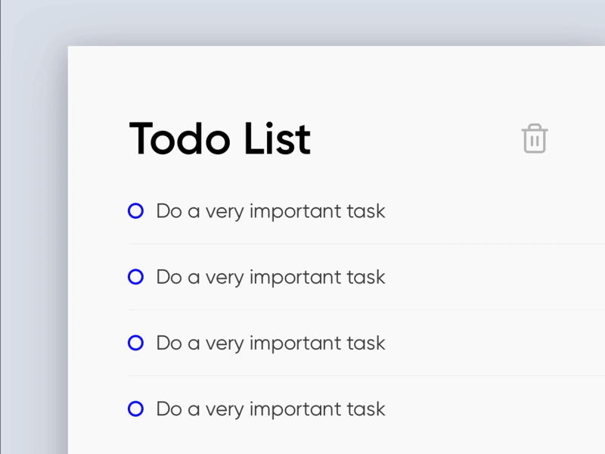Click the second task text entry
Viewport: 605px width, 454px height.
(270, 277)
